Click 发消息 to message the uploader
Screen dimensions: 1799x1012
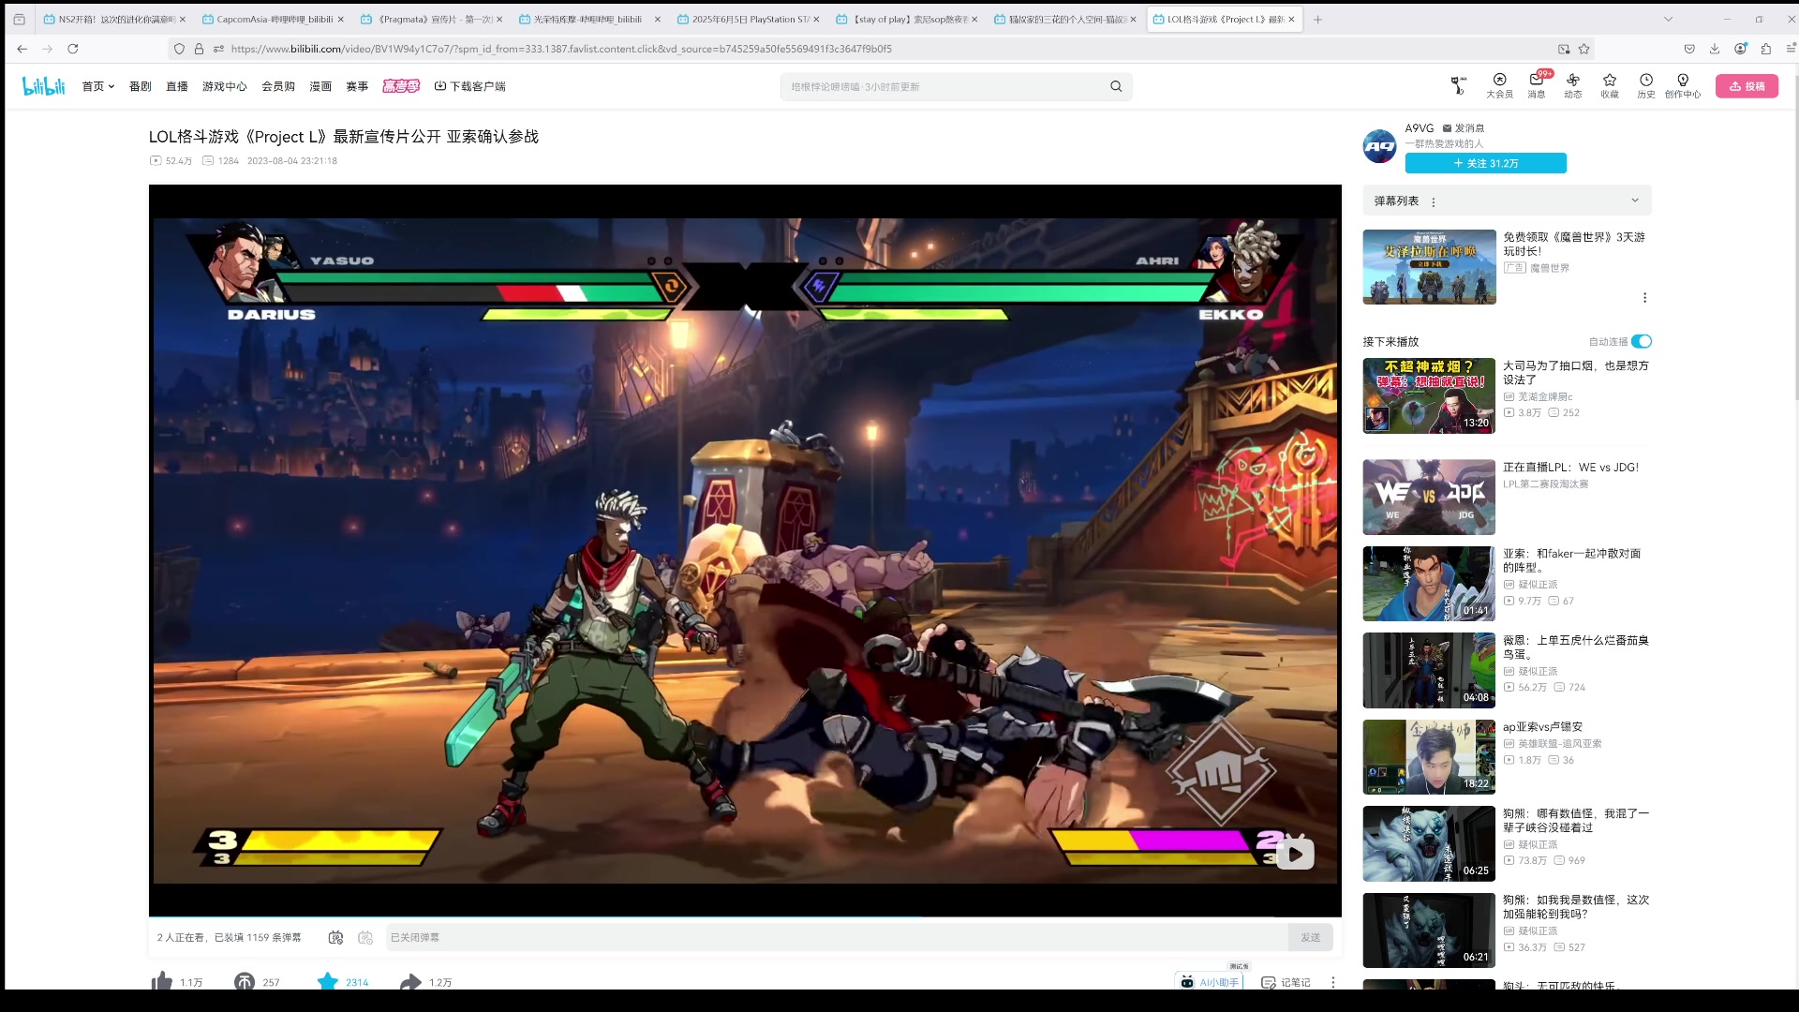1464,128
